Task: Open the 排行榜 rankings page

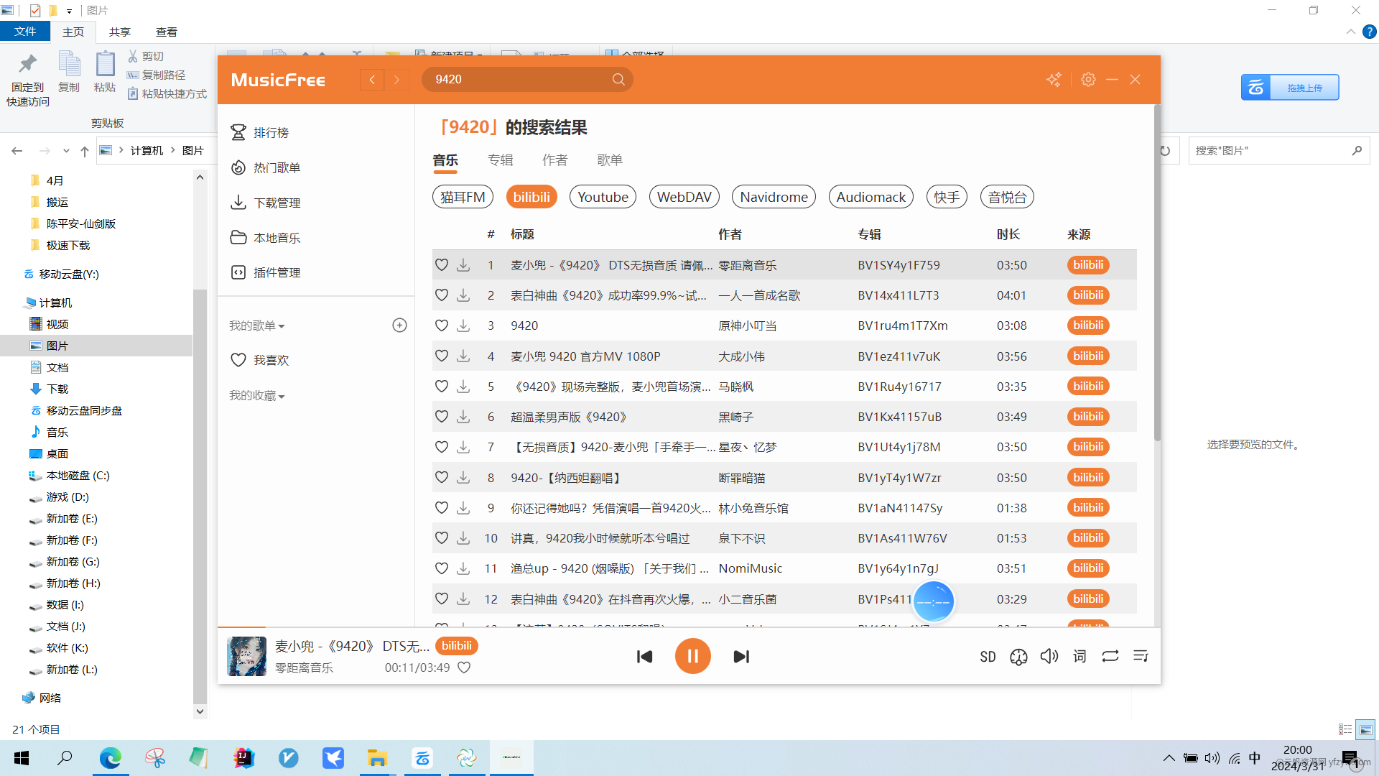Action: pyautogui.click(x=259, y=133)
